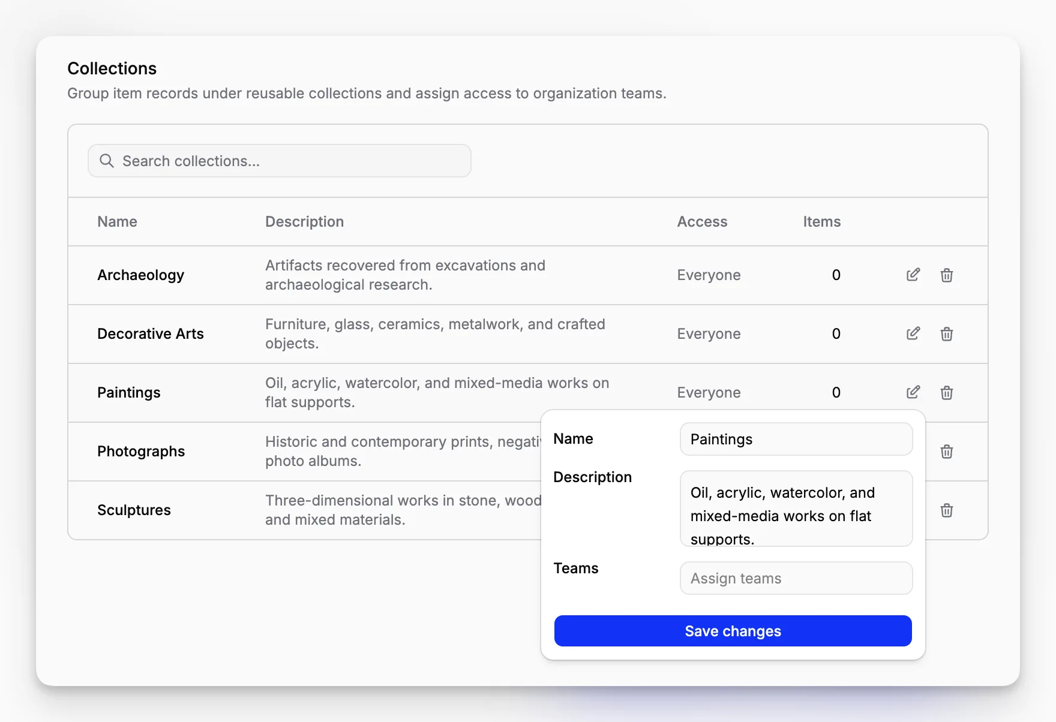Image resolution: width=1056 pixels, height=722 pixels.
Task: Select the Decorative Arts row name
Action: pos(151,333)
